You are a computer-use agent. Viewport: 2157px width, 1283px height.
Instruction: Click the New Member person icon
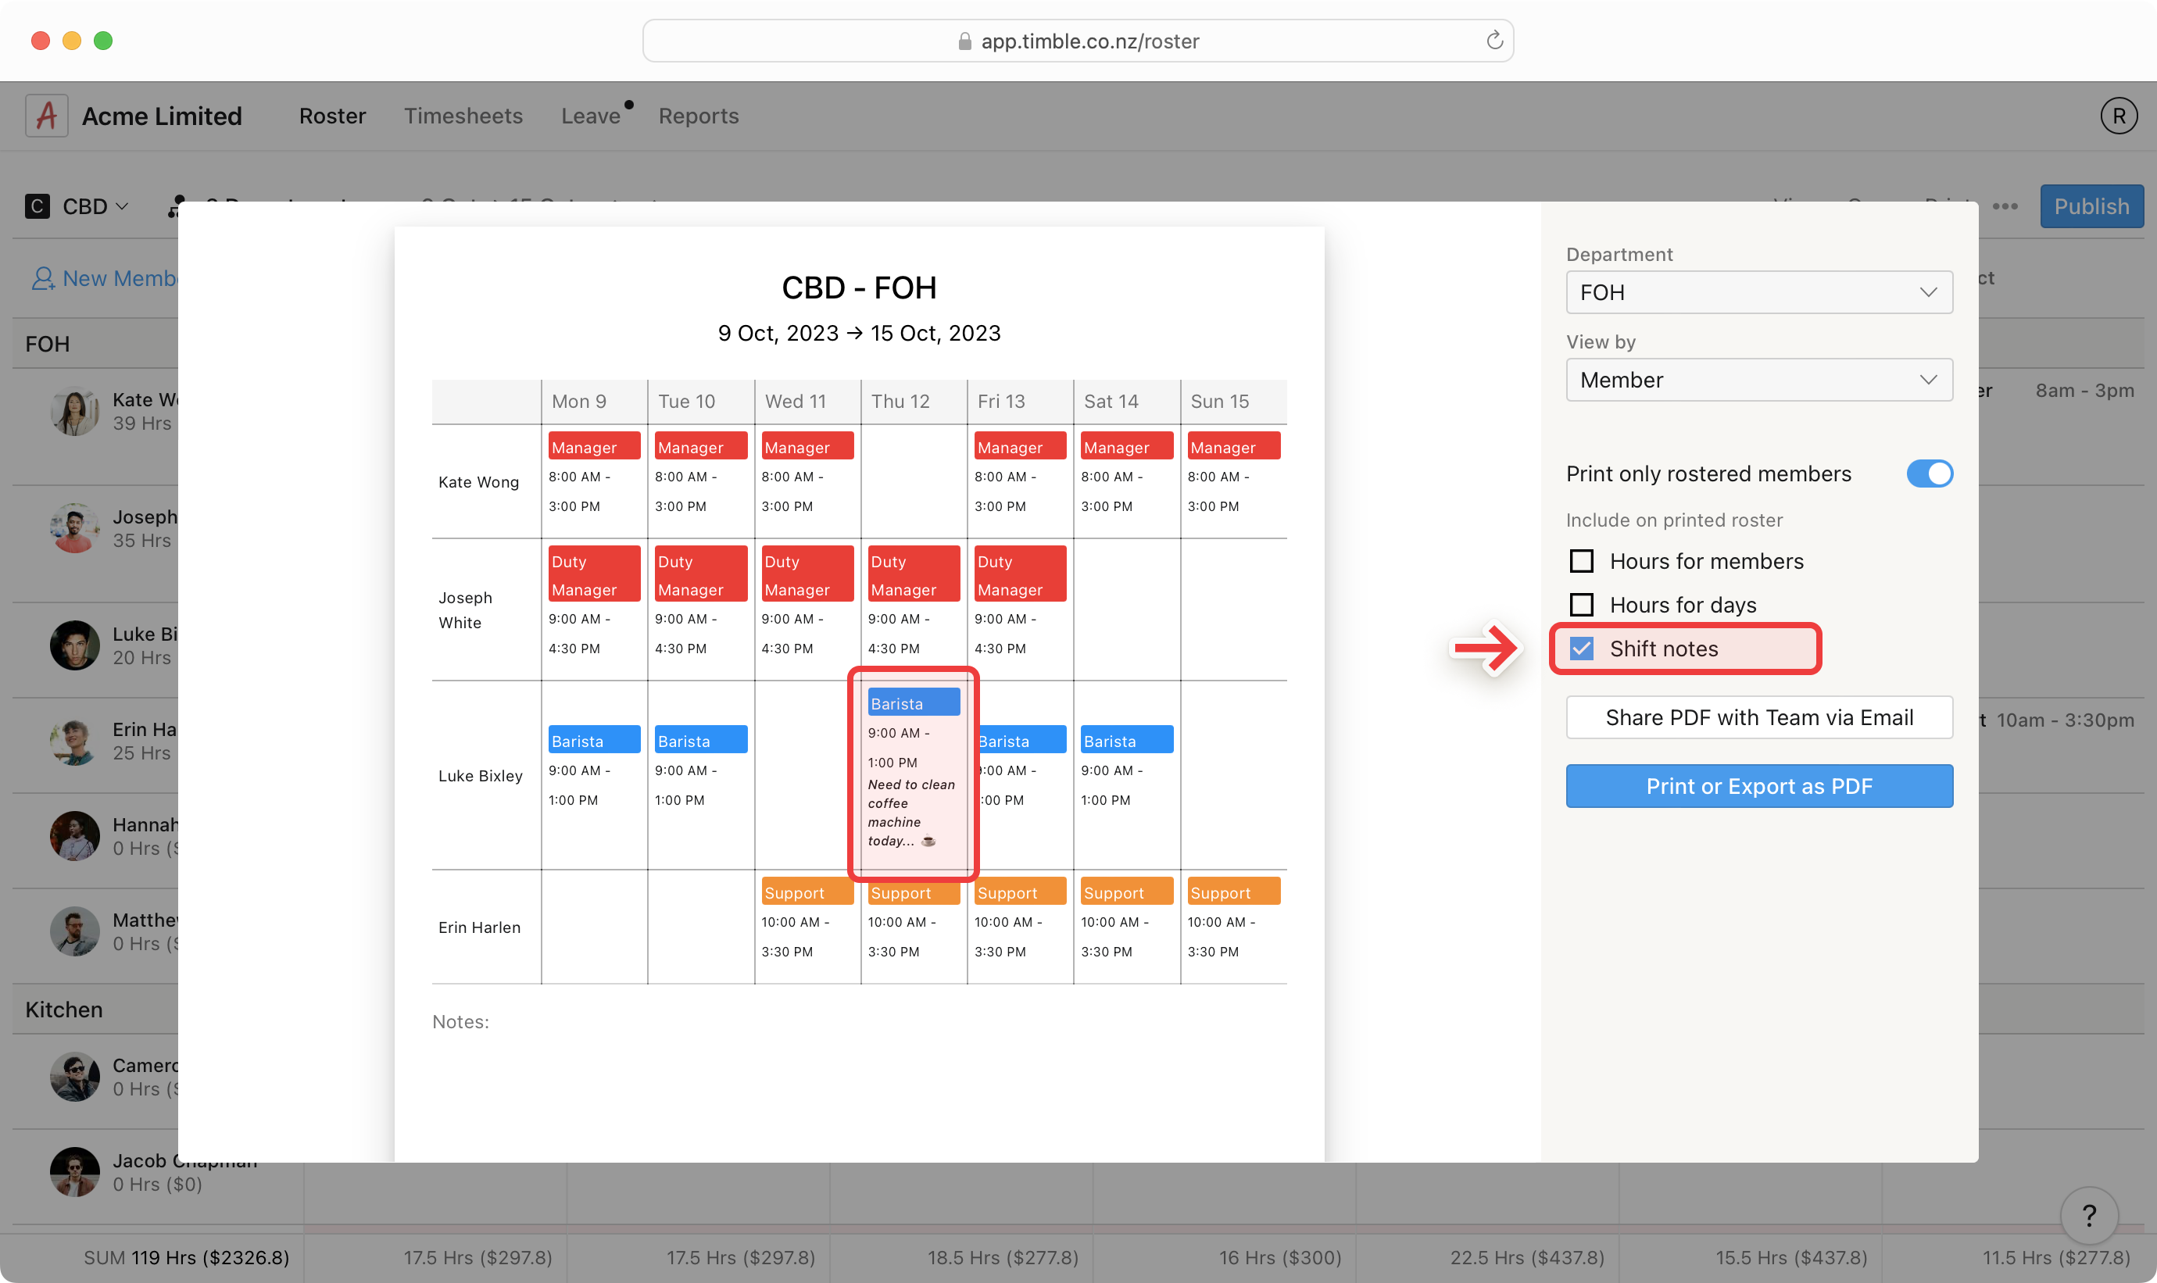tap(42, 278)
